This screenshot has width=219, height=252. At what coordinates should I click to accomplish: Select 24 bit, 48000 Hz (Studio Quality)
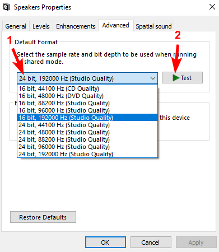click(x=87, y=132)
